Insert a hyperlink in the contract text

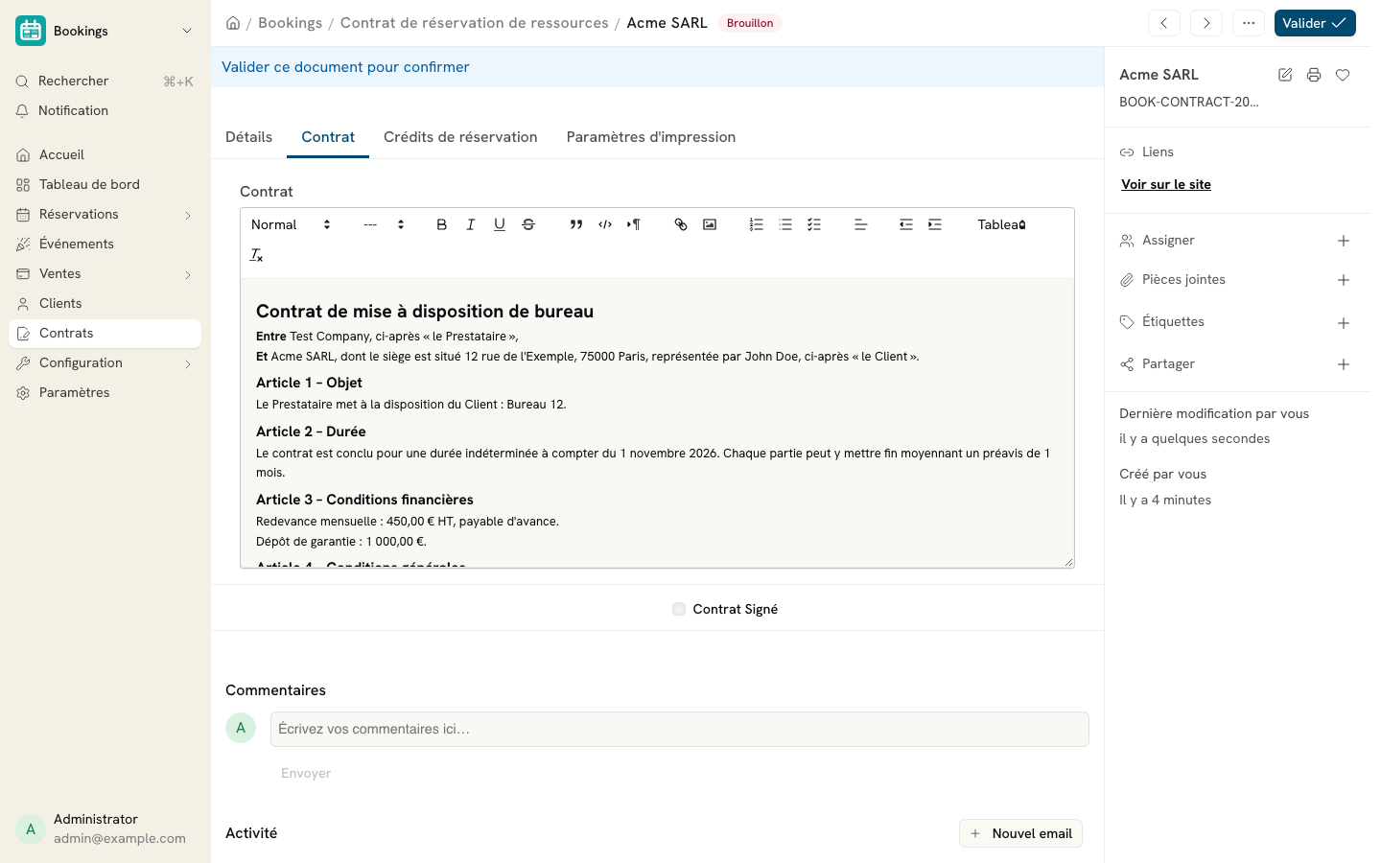(x=681, y=224)
